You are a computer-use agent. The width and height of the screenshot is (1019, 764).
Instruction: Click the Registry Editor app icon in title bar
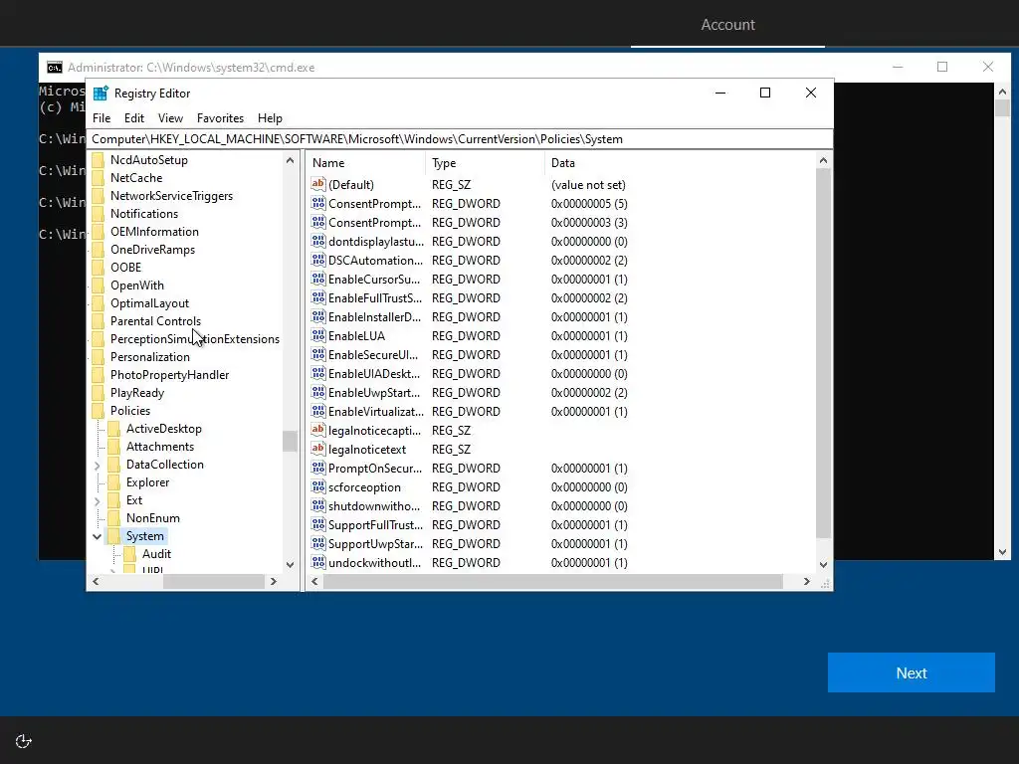click(101, 93)
